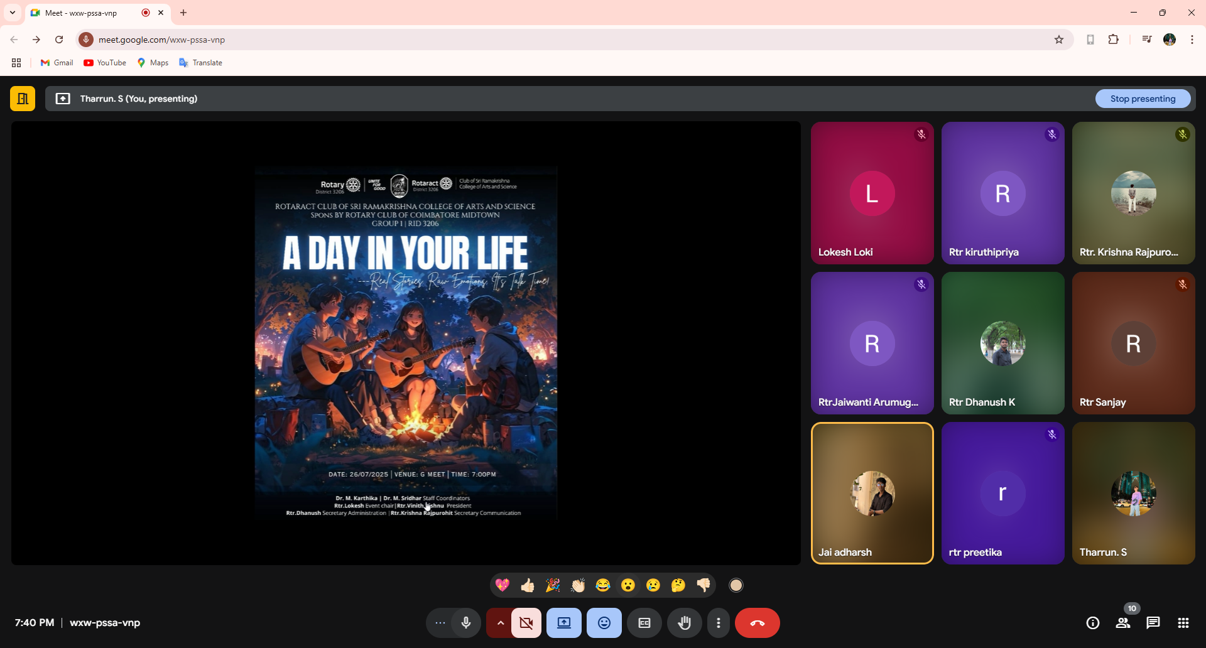
Task: Pick the emoji skin tone swatch
Action: coord(736,585)
